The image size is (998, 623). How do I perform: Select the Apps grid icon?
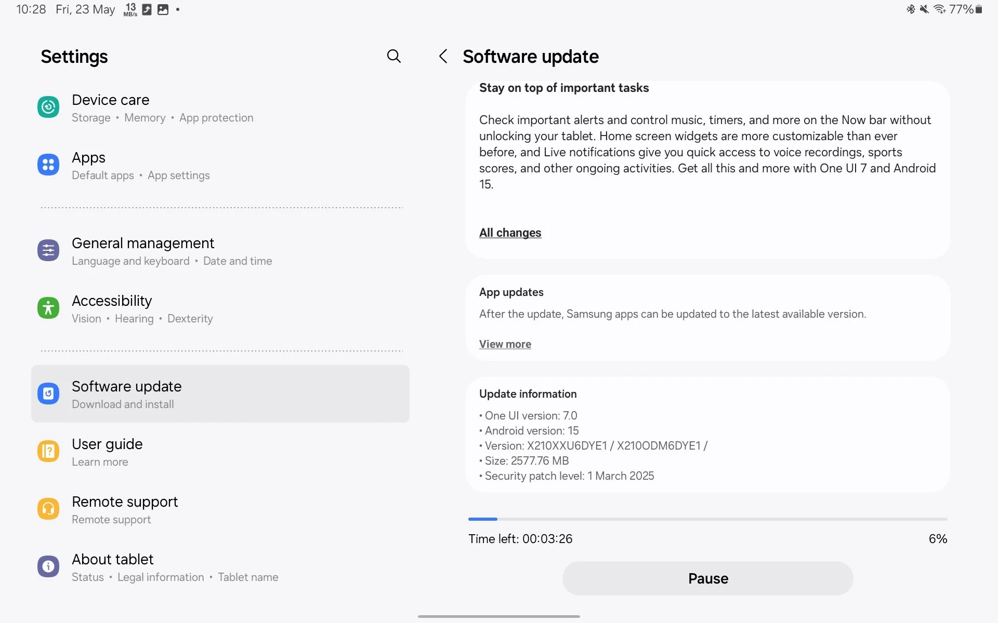(48, 165)
